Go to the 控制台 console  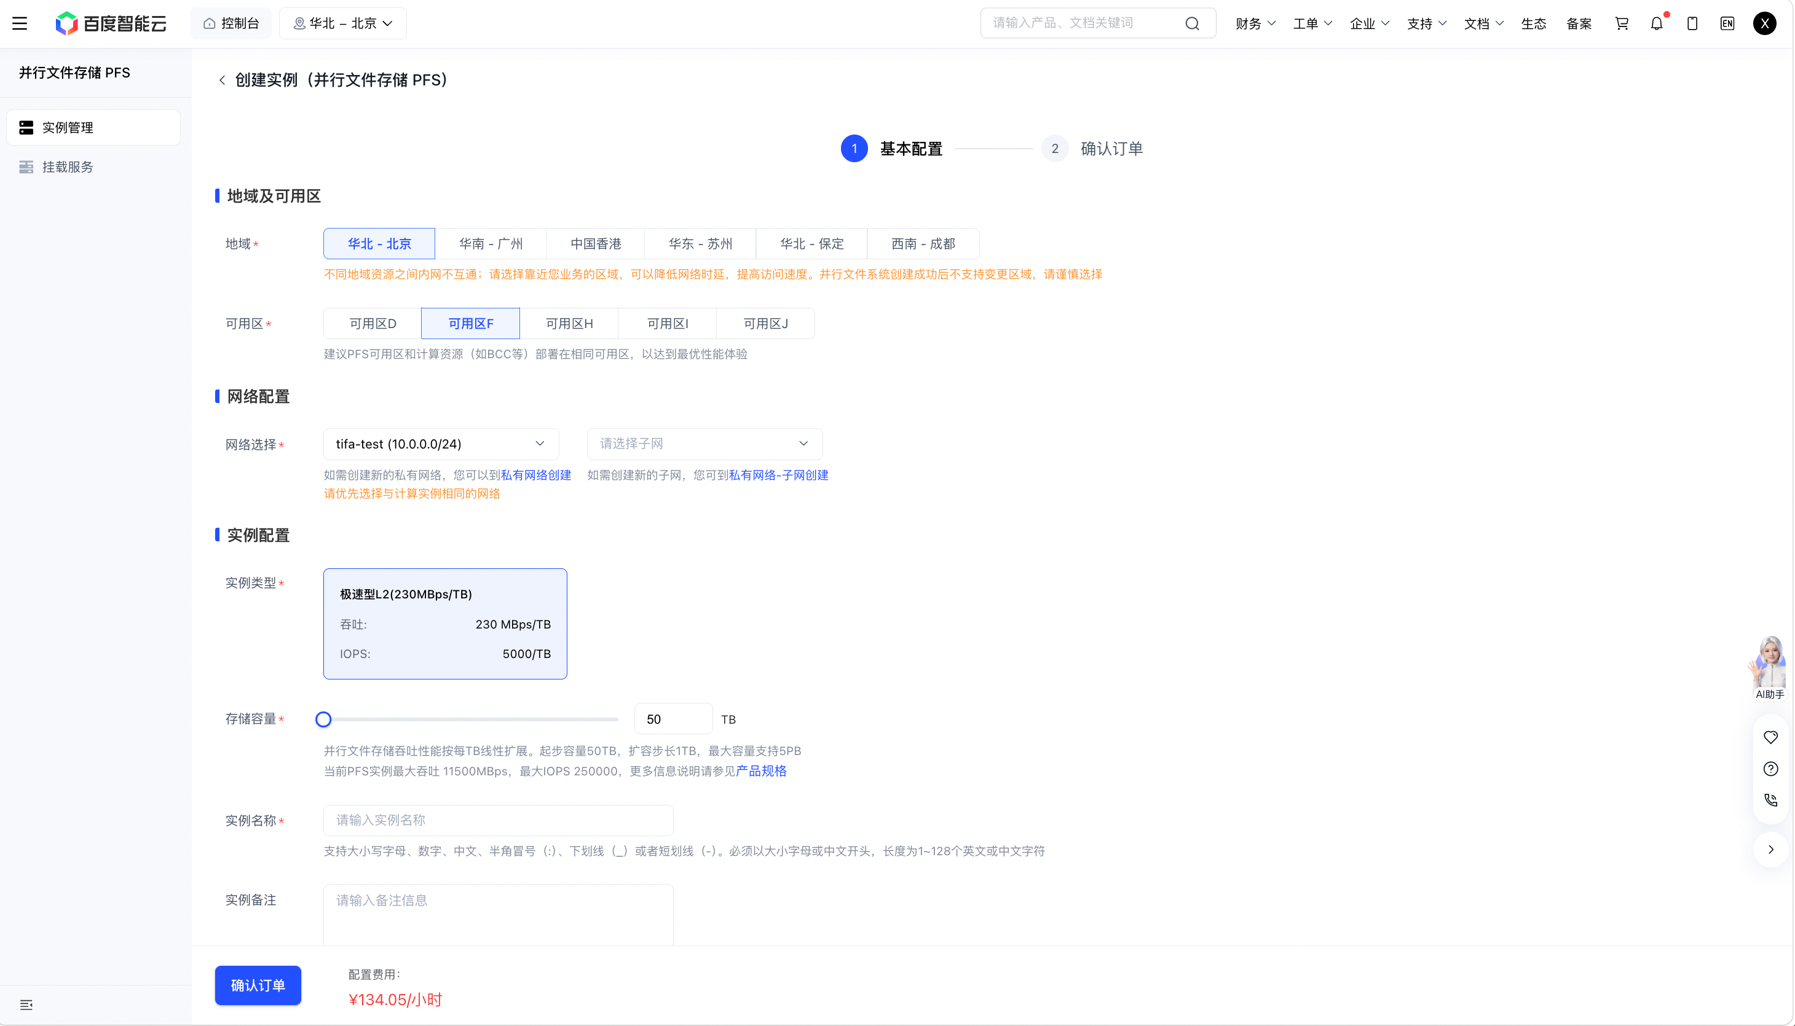pyautogui.click(x=231, y=23)
